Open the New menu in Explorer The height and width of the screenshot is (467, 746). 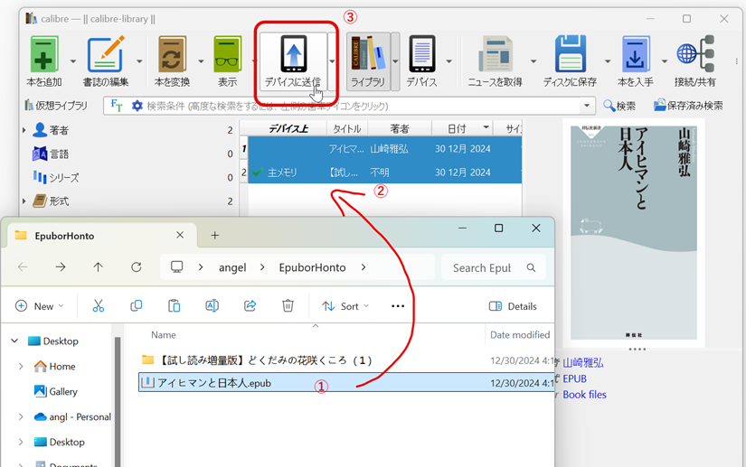point(39,306)
